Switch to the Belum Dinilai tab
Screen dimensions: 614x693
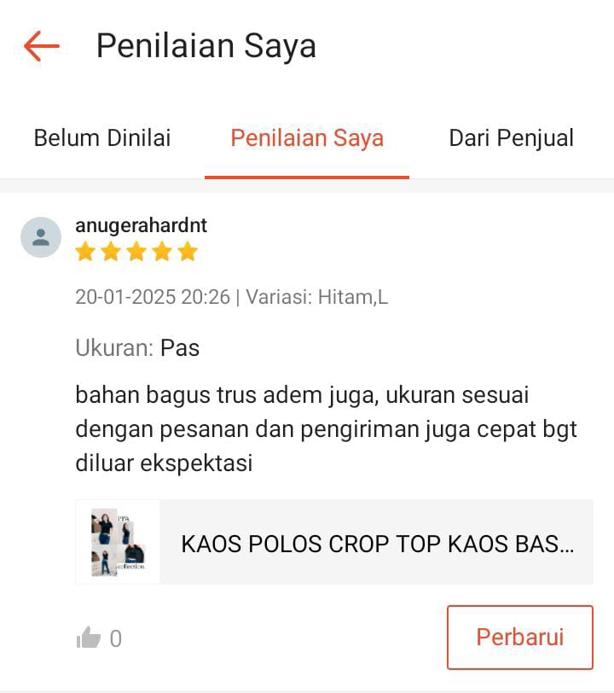click(102, 138)
